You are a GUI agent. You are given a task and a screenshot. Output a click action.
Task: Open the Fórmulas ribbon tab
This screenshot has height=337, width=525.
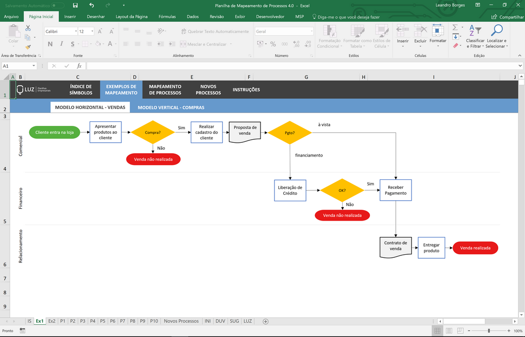point(167,16)
